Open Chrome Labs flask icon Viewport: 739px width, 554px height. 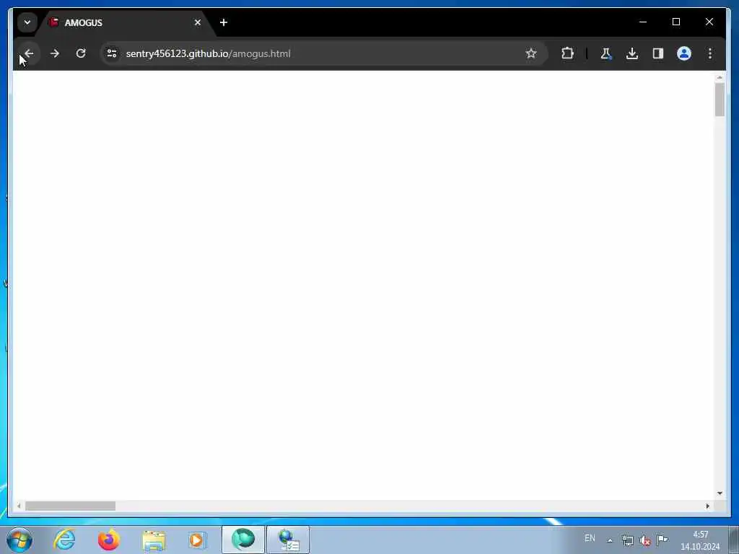coord(606,53)
